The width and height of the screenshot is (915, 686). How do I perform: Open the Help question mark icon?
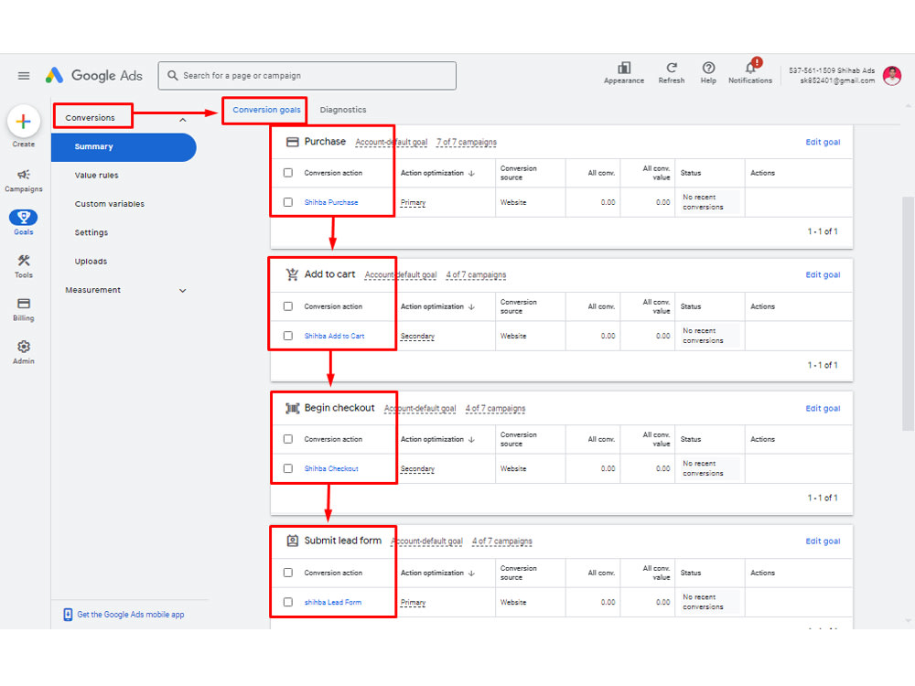(x=708, y=68)
